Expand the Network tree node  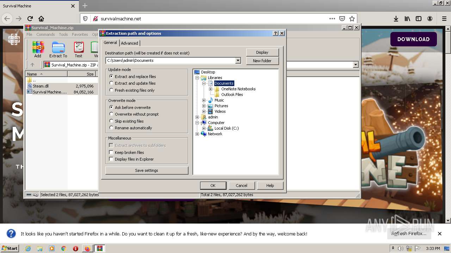click(197, 134)
